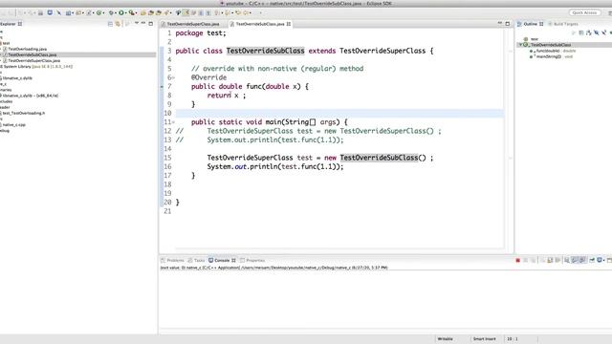This screenshot has width=612, height=344.
Task: Select JRE System Library entry in Explorer
Action: pos(36,67)
